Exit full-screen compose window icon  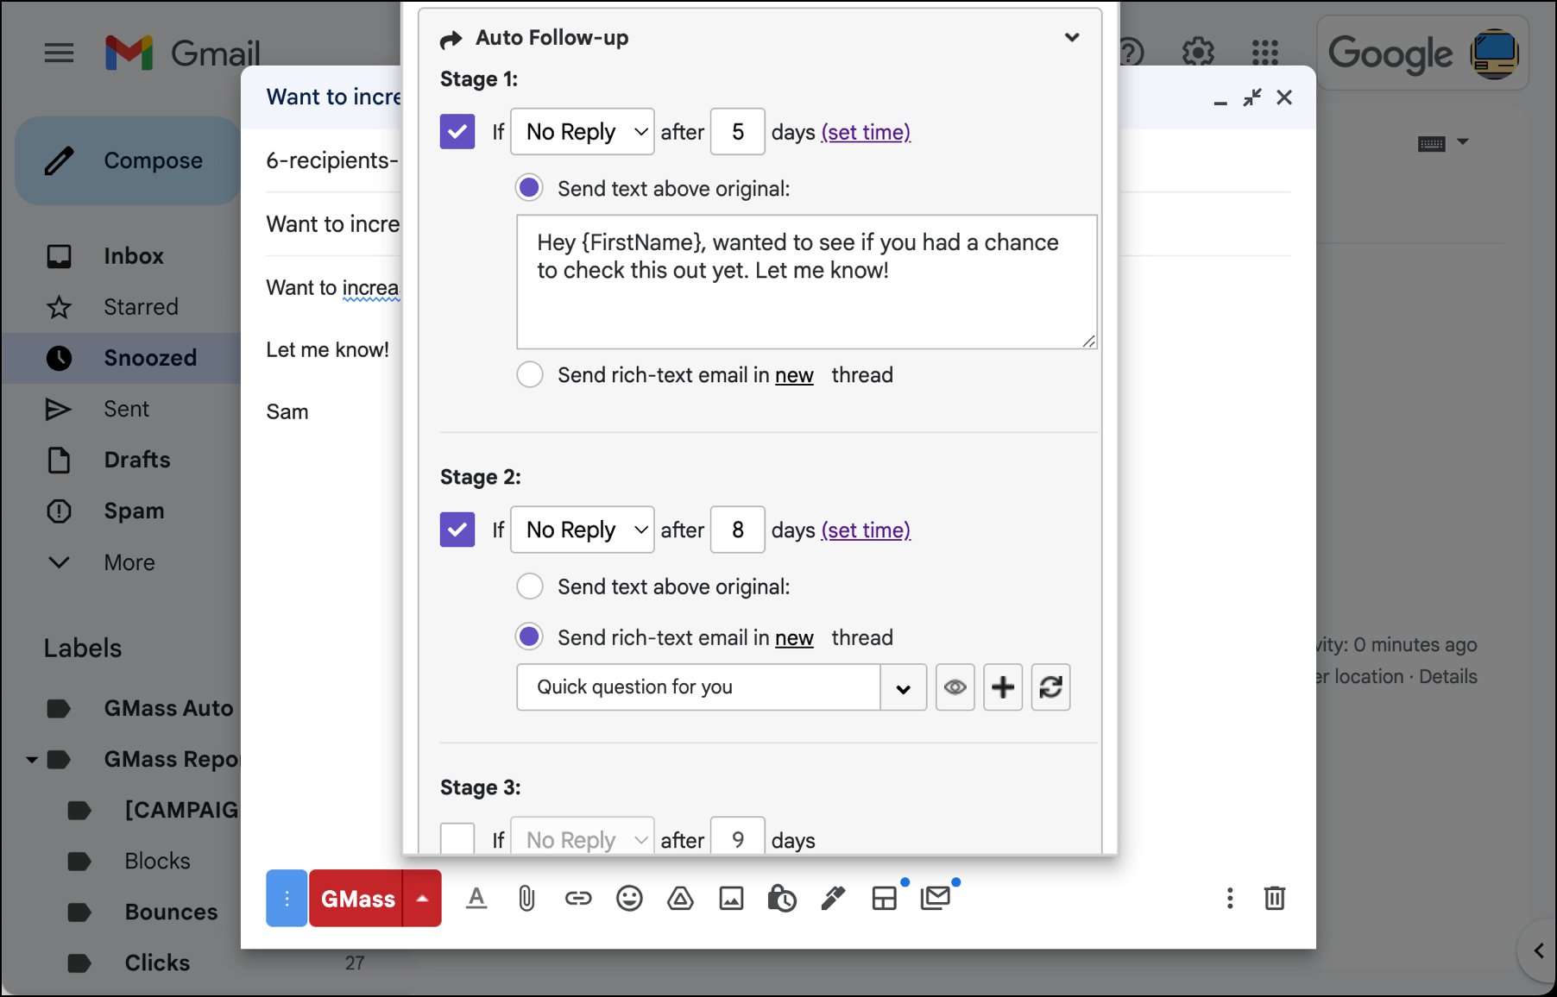pyautogui.click(x=1252, y=97)
